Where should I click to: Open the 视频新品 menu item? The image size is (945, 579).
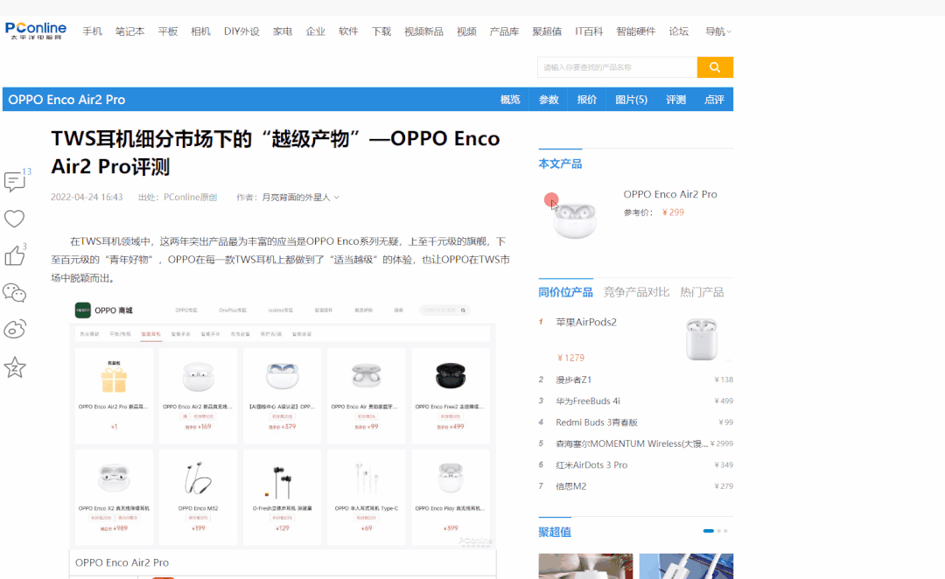[x=423, y=31]
